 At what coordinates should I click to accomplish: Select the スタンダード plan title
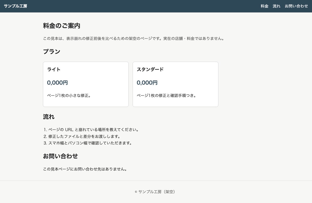[x=150, y=69]
